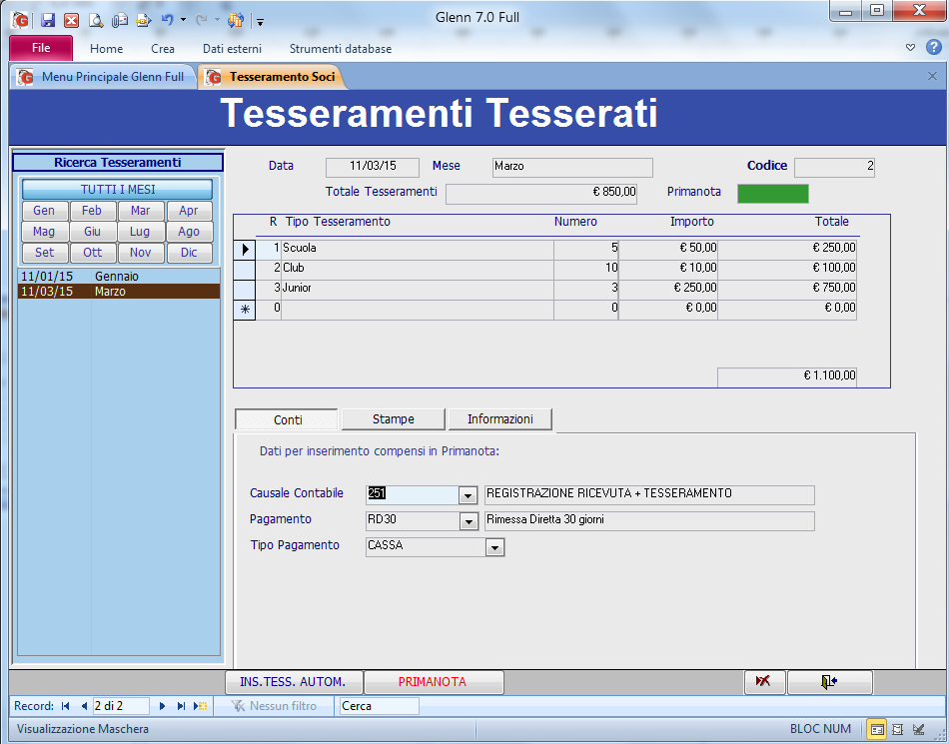Click the refresh-all data icon

(x=235, y=21)
